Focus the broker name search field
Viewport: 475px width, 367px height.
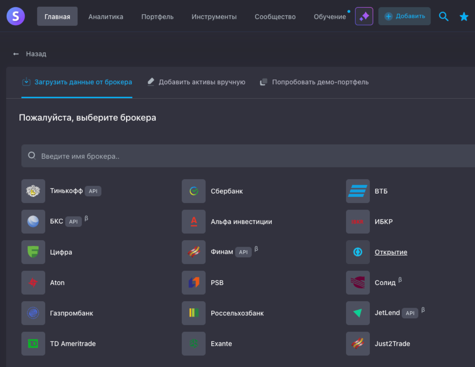coord(248,156)
